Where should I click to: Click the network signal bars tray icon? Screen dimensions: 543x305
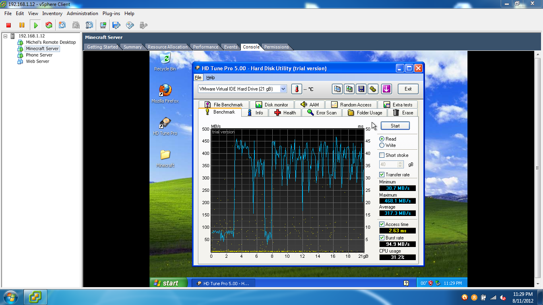point(493,297)
